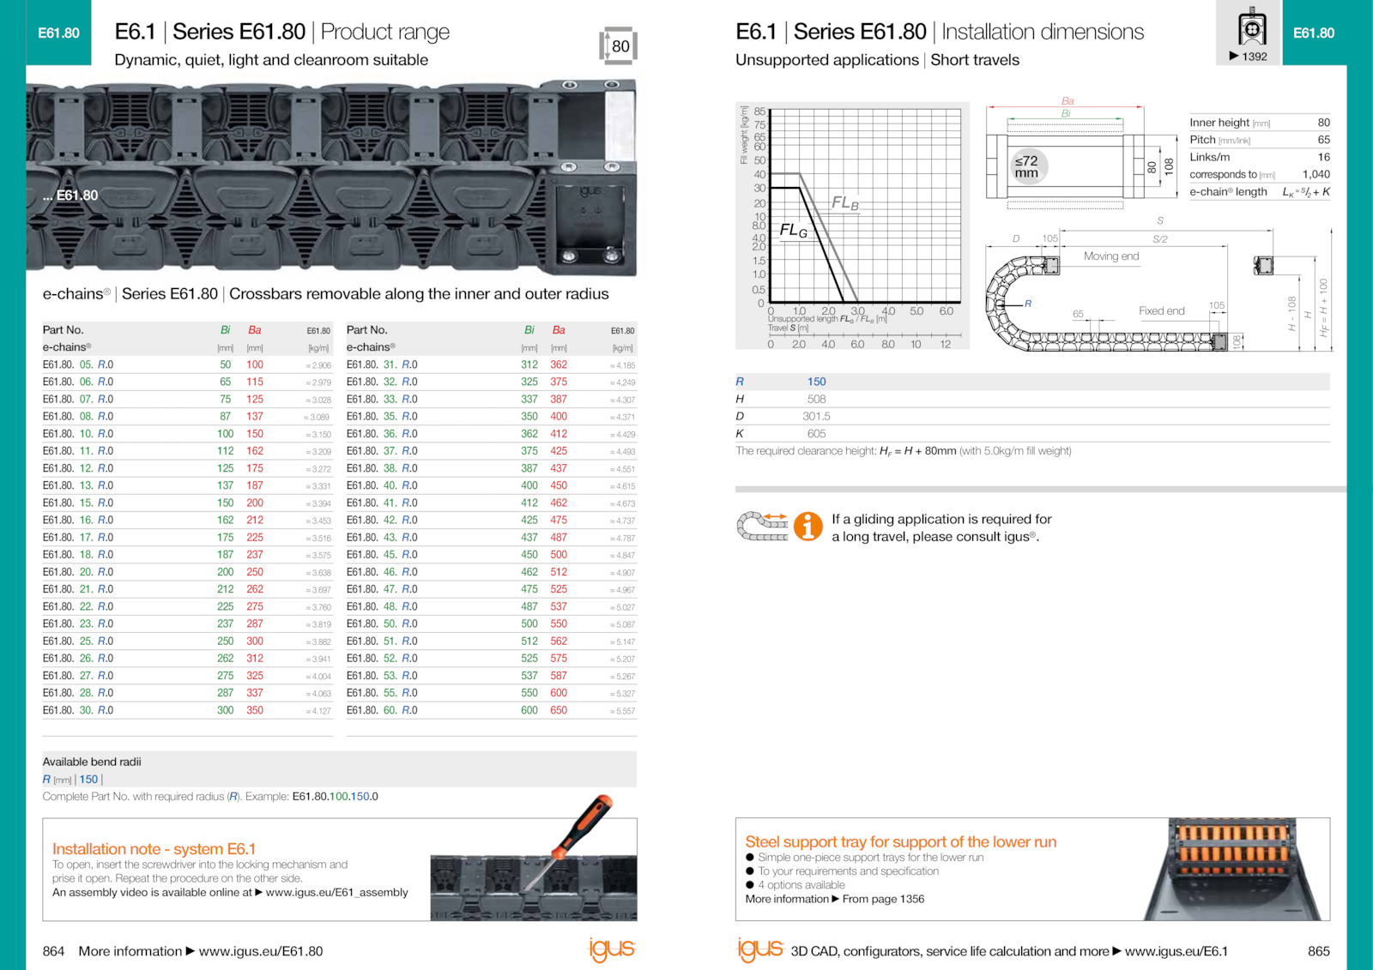This screenshot has width=1373, height=970.
Task: Click the Inner height value 80
Action: pos(1323,123)
